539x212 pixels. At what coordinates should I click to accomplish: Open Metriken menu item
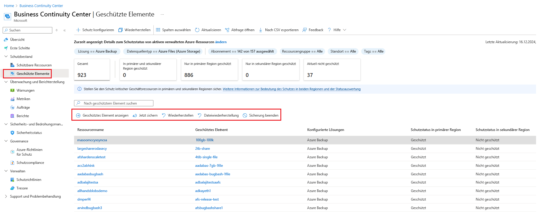click(x=24, y=99)
